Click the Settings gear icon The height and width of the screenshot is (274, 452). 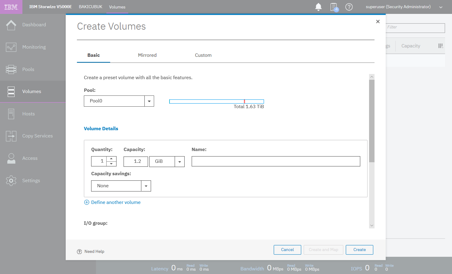[x=11, y=181]
